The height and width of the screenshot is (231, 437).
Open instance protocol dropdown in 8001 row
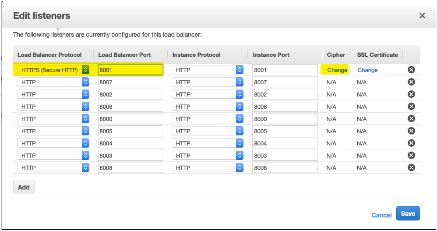208,70
